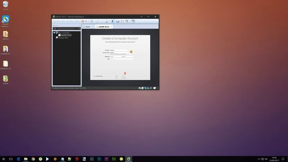Click the Create a Computer Account heading
Viewport: 288px width, 162px height.
point(120,38)
